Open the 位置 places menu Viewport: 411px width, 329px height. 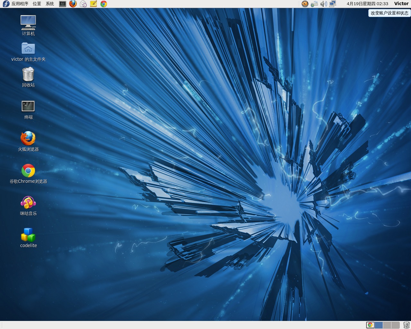[x=37, y=4]
